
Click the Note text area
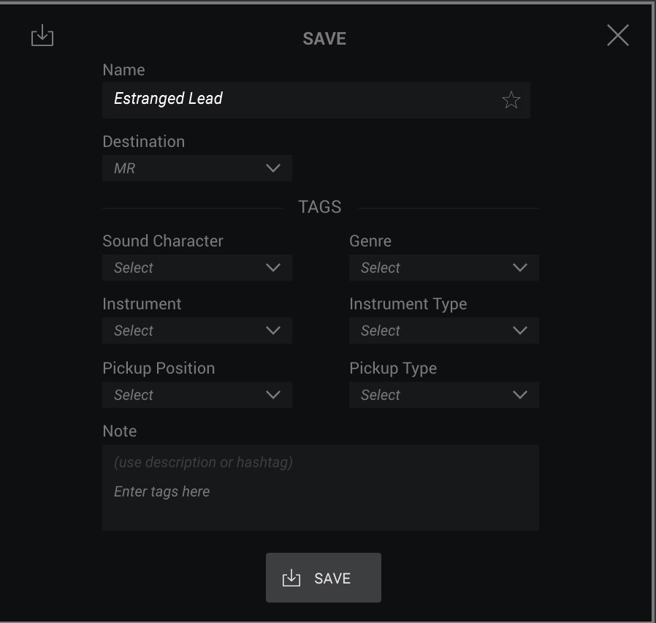coord(321,488)
